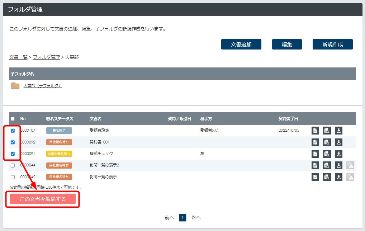Uncheck the checkbox for document 0000107
365x231 pixels.
point(13,131)
